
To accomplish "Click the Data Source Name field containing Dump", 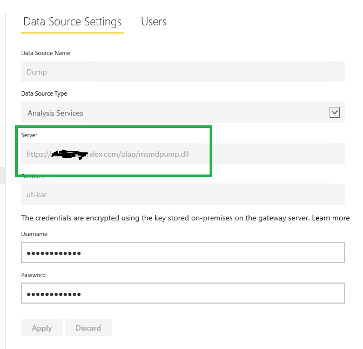I will pos(183,71).
